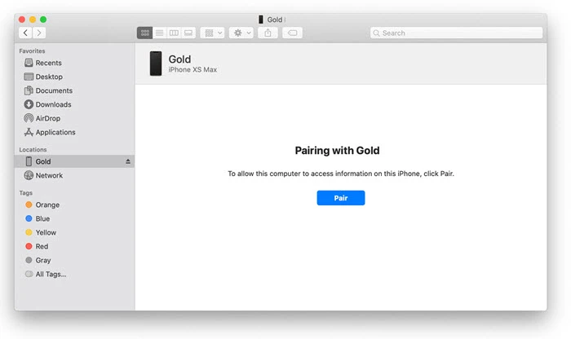The width and height of the screenshot is (571, 339).
Task: Open Recents in the sidebar
Action: 48,63
